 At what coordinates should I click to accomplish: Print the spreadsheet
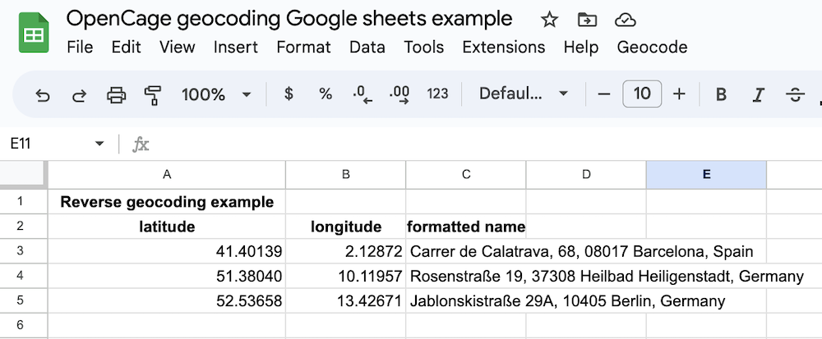click(116, 94)
